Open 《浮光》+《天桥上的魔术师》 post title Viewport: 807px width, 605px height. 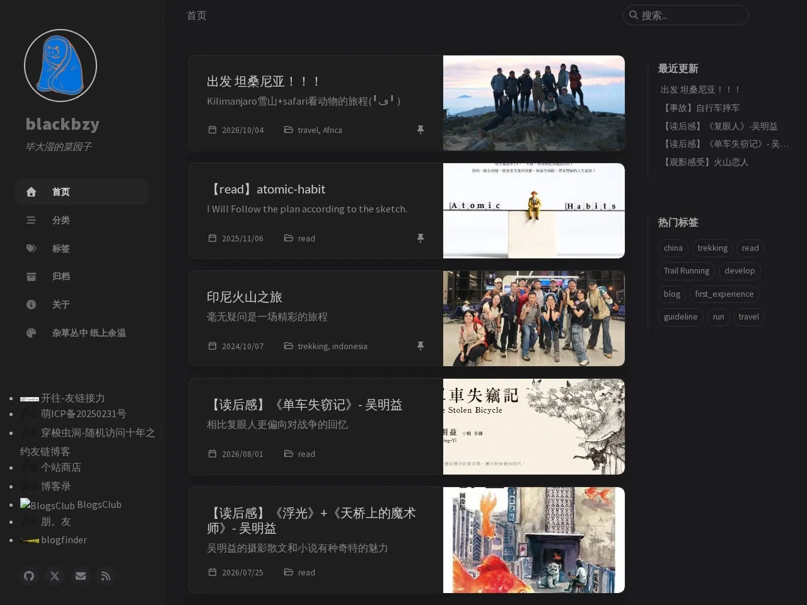(x=311, y=521)
